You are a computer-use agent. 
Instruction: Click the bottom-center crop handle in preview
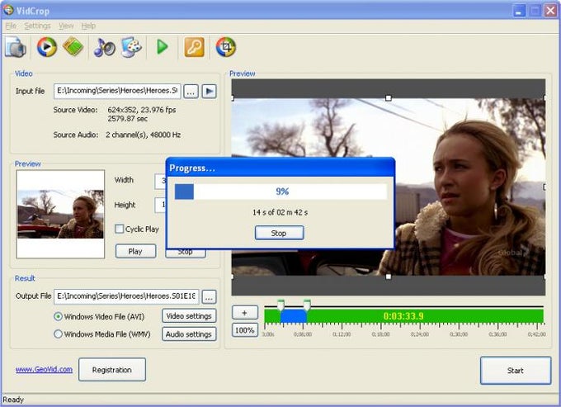point(389,277)
